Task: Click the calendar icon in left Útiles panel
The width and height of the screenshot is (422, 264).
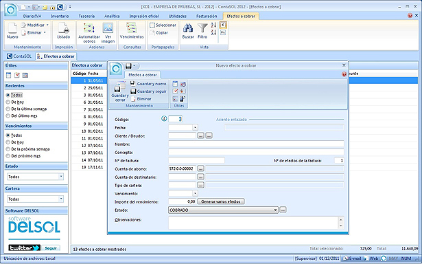Action: (9, 75)
